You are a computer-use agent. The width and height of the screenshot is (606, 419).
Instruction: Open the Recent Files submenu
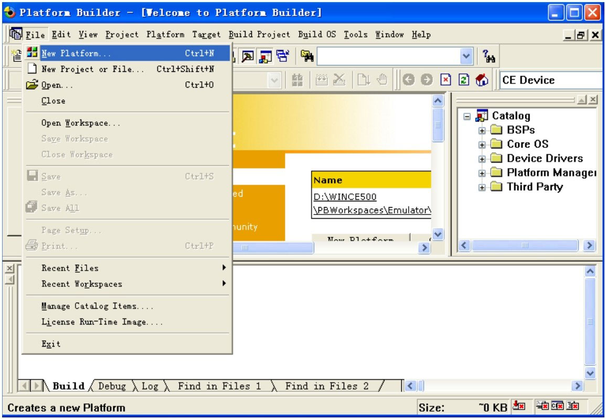pos(70,268)
